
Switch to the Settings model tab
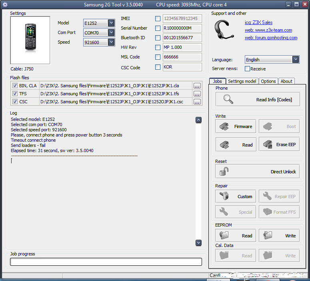click(242, 81)
